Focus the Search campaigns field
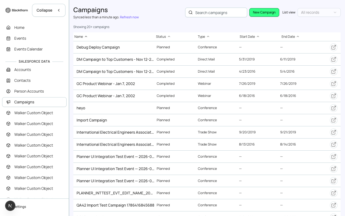The image size is (345, 216). click(x=216, y=12)
